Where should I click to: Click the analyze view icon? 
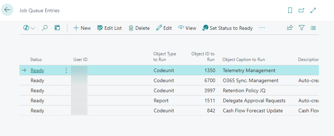[57, 28]
